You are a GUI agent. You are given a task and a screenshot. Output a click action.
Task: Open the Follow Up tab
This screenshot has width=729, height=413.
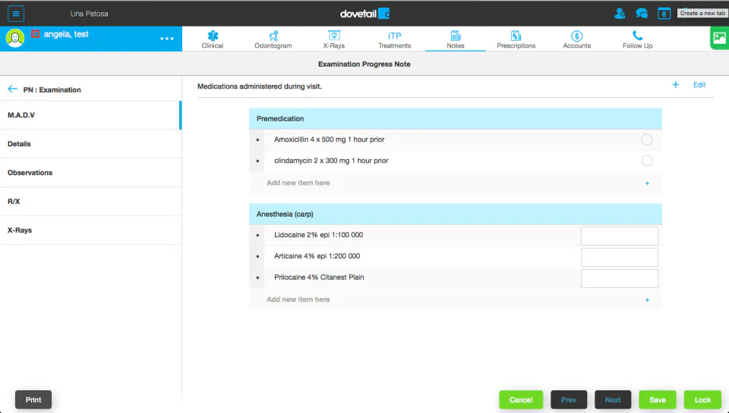[x=637, y=39]
